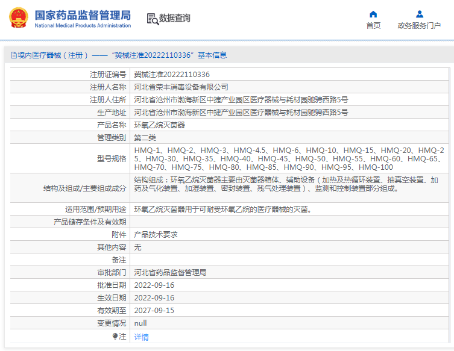Click the 附件 row label
This screenshot has width=454, height=351.
[x=119, y=235]
